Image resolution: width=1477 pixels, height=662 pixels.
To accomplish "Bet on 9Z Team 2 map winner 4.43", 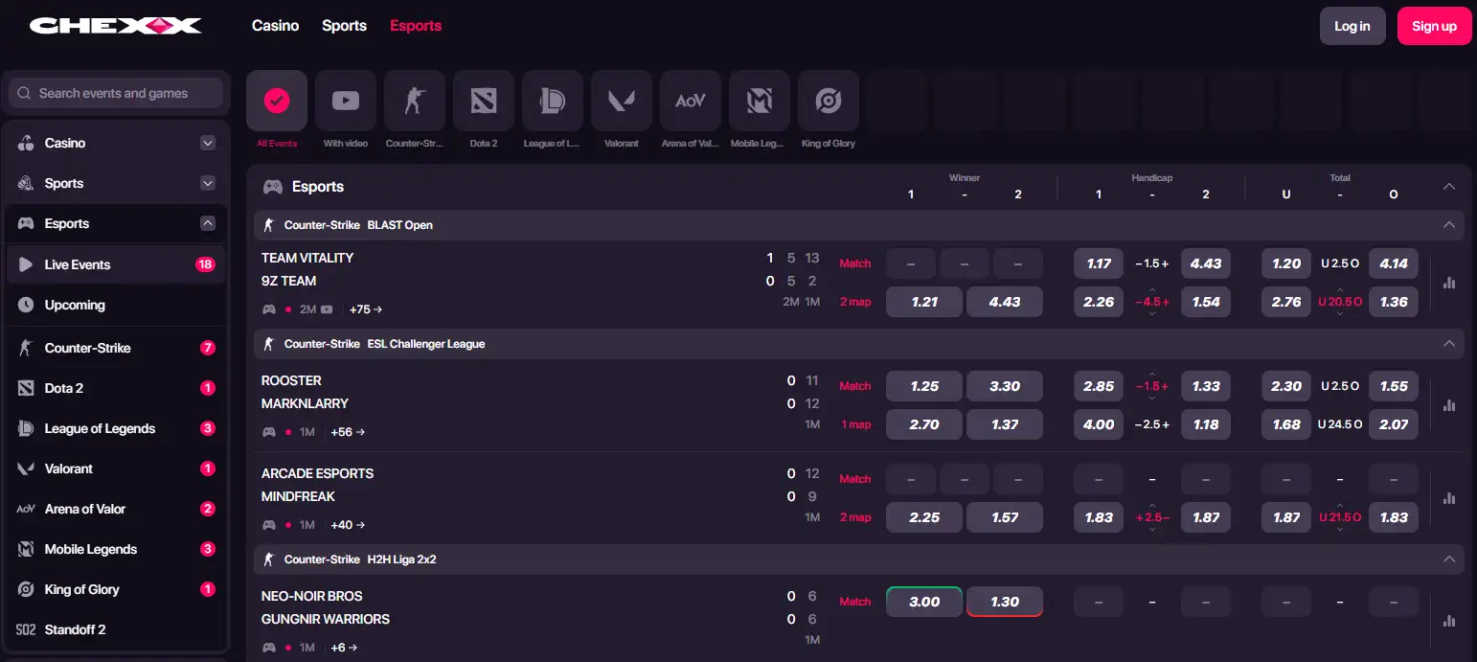I will pyautogui.click(x=1005, y=302).
